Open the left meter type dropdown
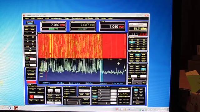Screen dimensions: 200x112 pos(133,24)
